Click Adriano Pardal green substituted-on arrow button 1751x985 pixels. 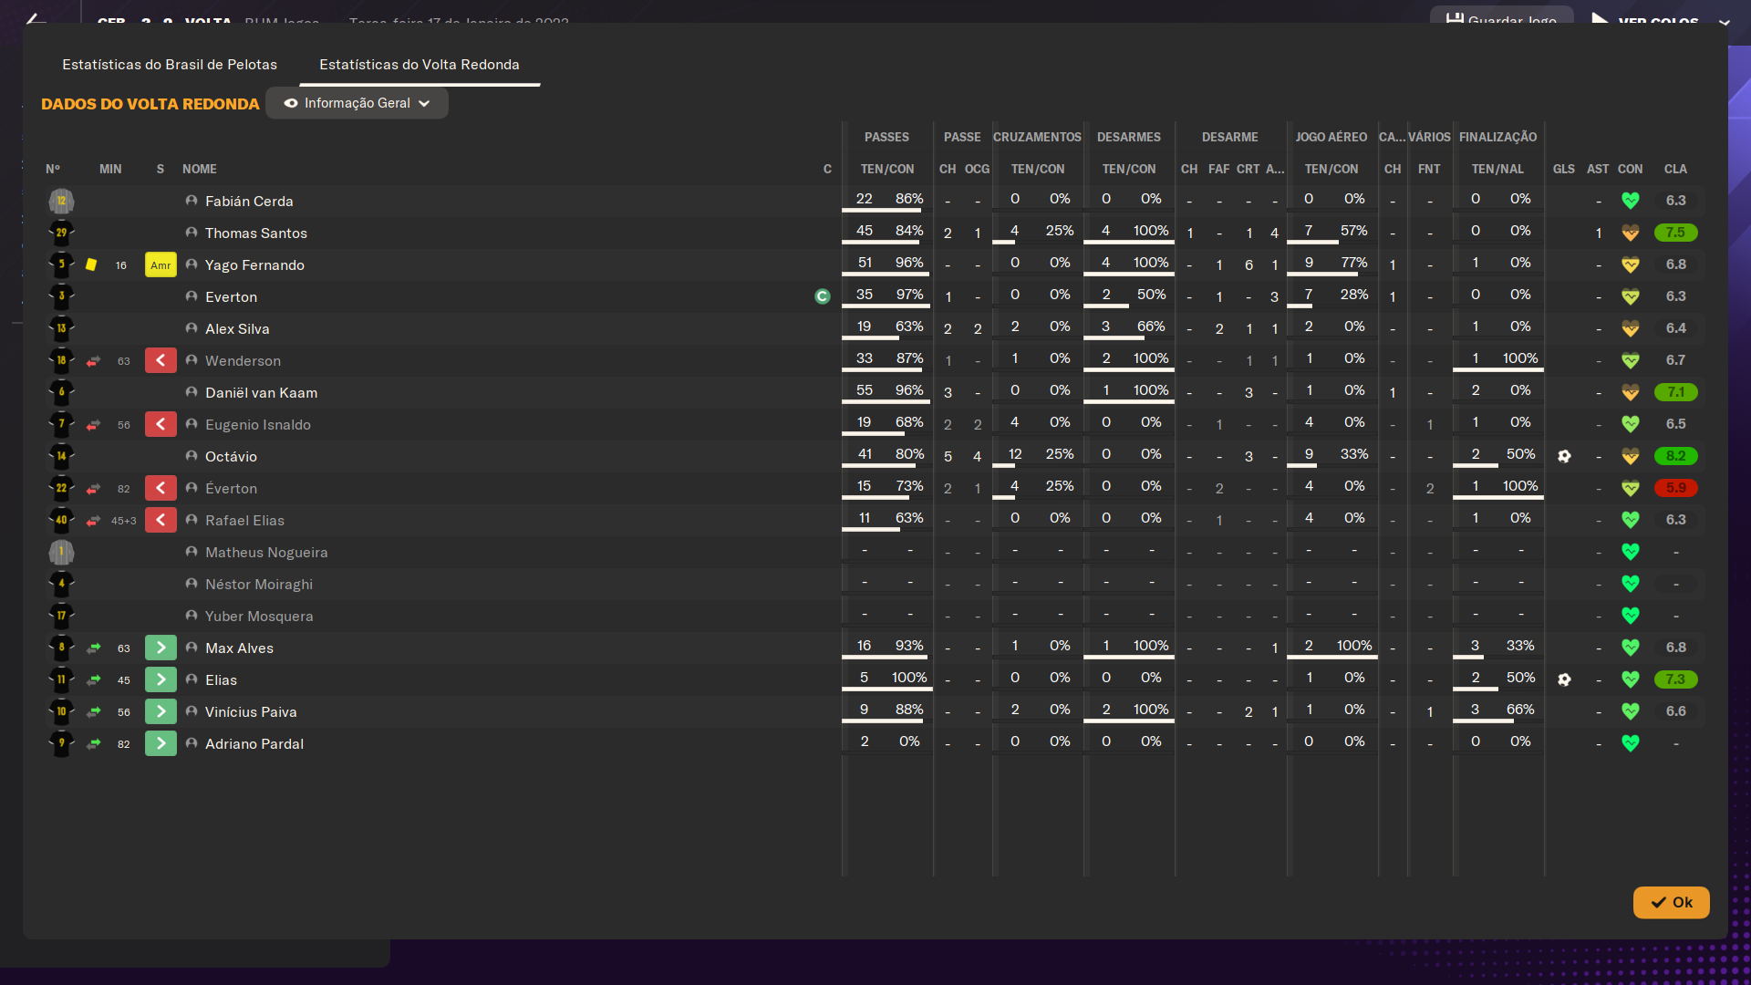[x=161, y=743]
